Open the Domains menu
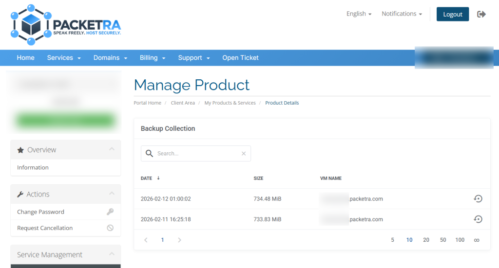This screenshot has width=499, height=268. click(x=110, y=58)
